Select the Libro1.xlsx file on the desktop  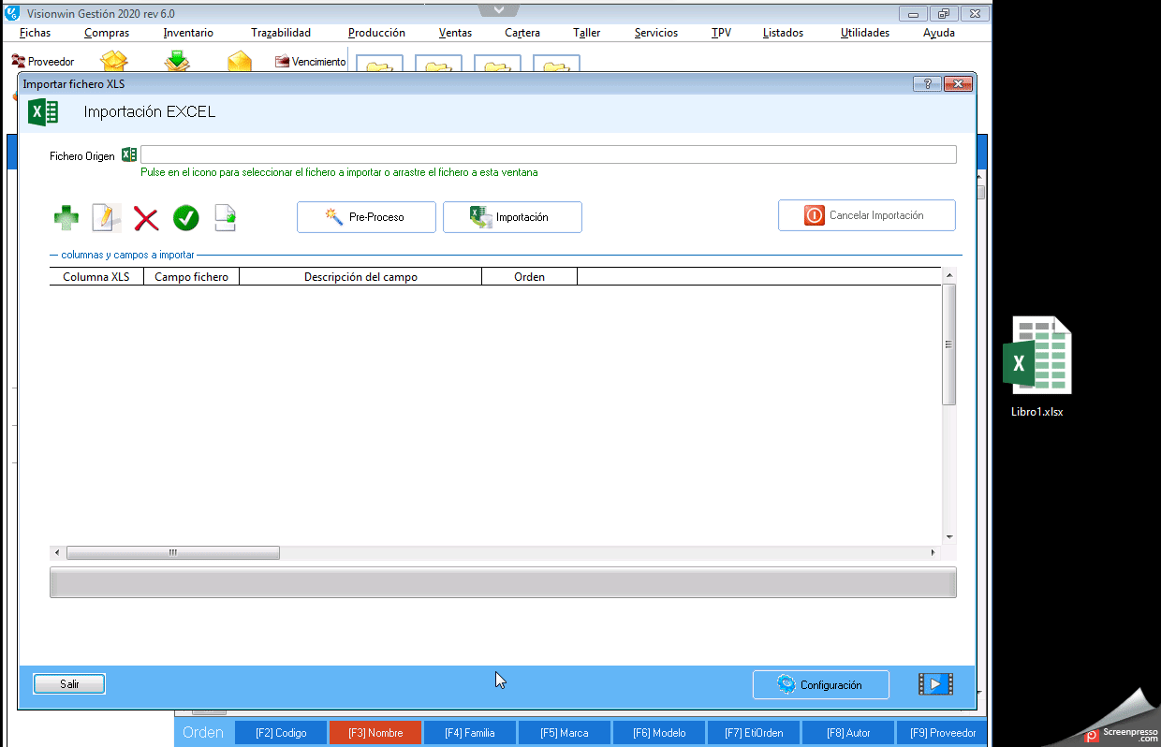click(x=1037, y=366)
